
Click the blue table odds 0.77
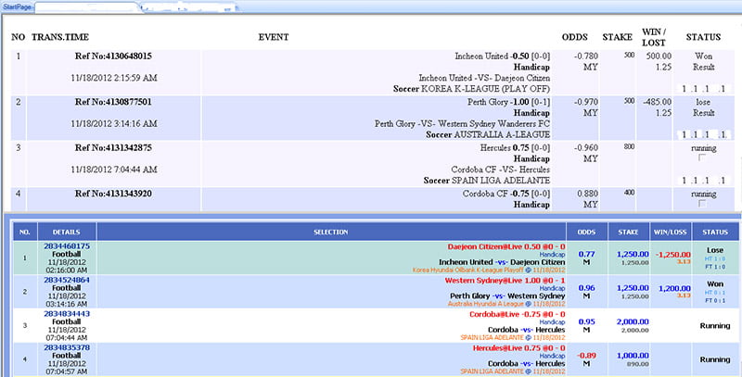coord(587,254)
